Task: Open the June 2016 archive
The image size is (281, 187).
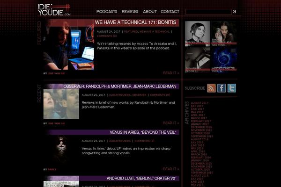Action: tap(198, 145)
